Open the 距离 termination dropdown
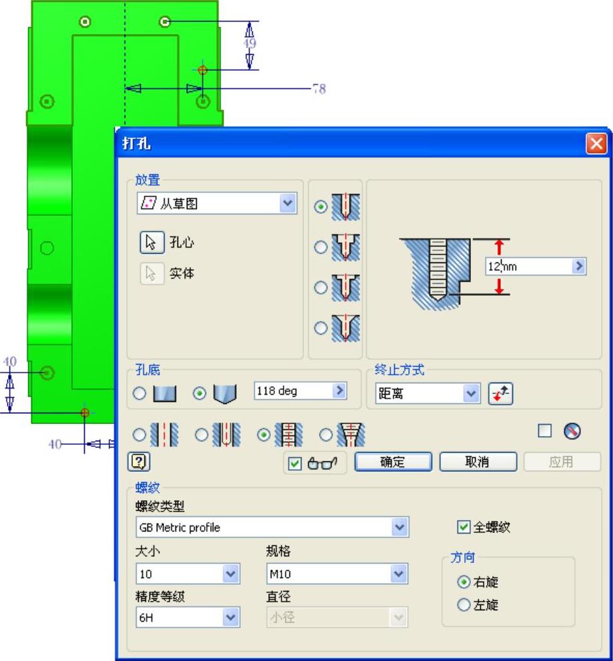Screen dimensions: 613x661 click(x=471, y=394)
